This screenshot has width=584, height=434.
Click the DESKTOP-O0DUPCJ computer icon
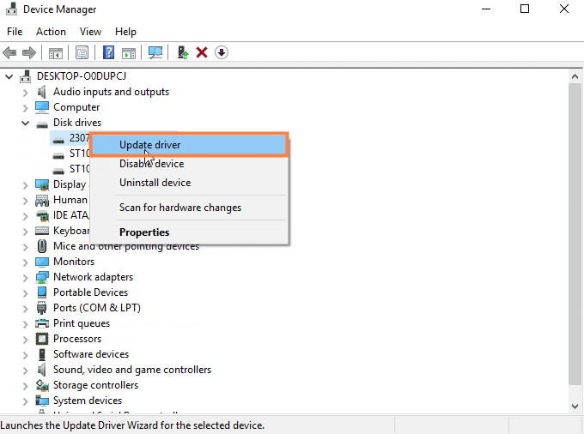[25, 76]
